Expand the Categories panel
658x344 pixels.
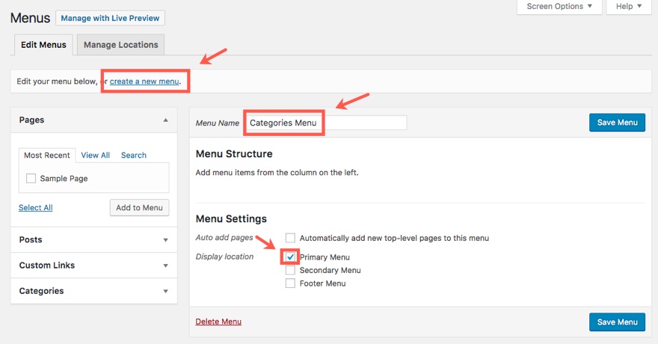pyautogui.click(x=94, y=291)
